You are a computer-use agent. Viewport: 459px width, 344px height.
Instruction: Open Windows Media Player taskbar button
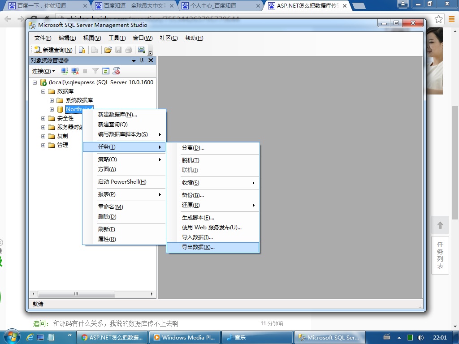click(x=185, y=338)
